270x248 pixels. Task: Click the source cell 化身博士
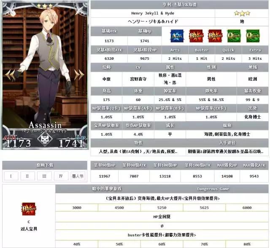[x=253, y=117]
